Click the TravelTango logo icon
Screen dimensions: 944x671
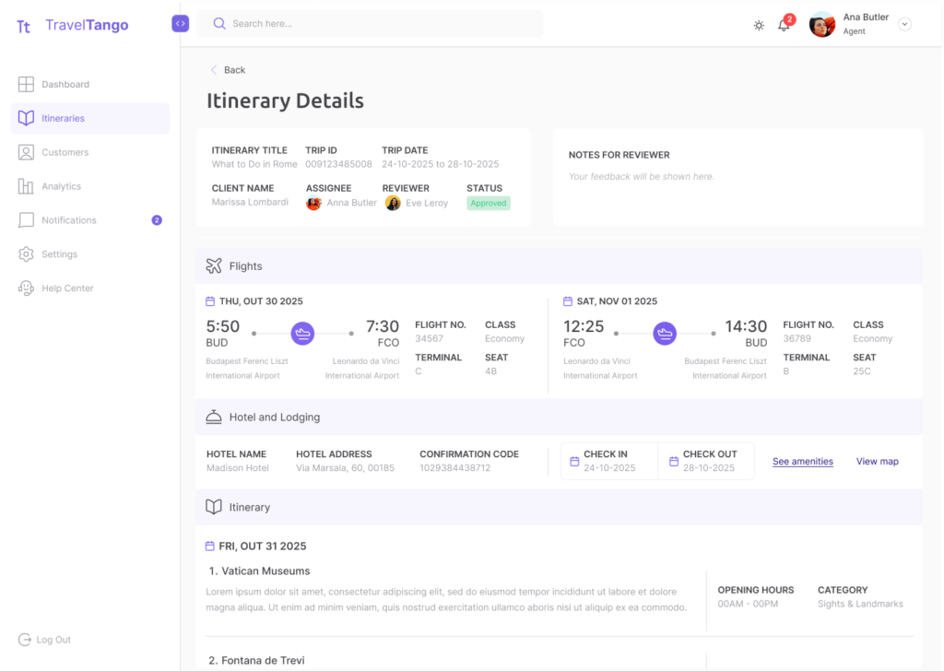(x=24, y=26)
